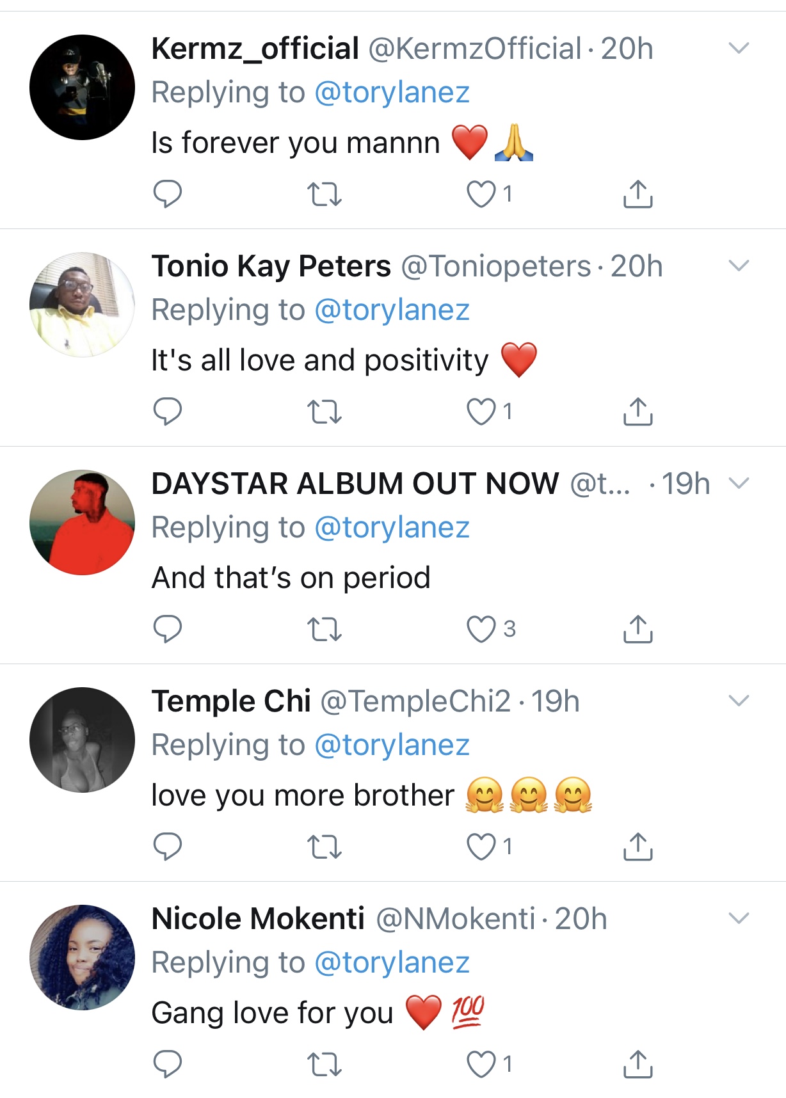Open the dropdown on Temple Chi's tweet
The height and width of the screenshot is (1098, 786).
tap(739, 702)
